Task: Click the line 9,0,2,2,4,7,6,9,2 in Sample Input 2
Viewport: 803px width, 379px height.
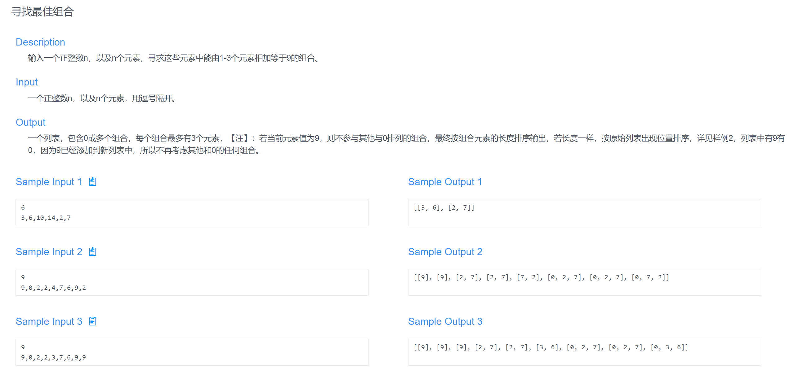Action: (x=53, y=288)
